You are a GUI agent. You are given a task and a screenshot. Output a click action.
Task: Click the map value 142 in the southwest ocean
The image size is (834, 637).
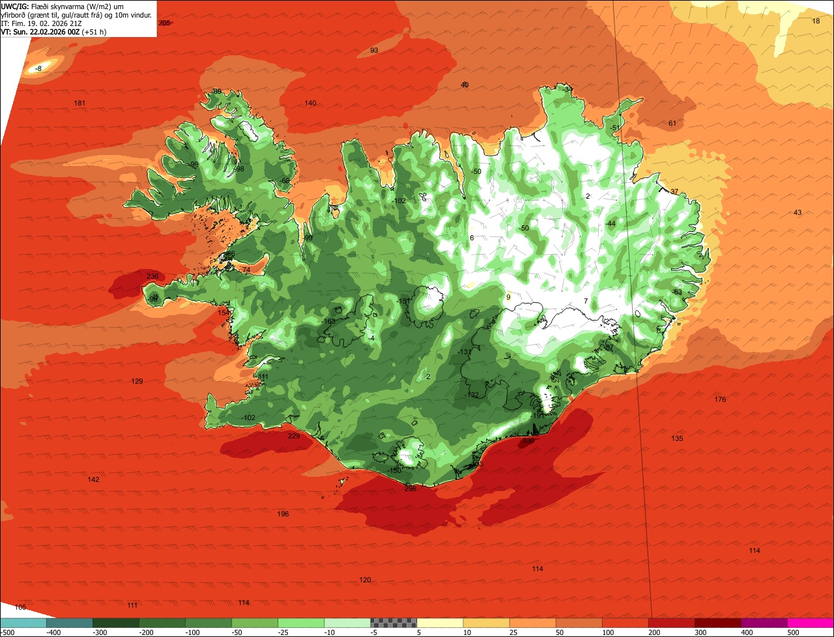pyautogui.click(x=93, y=479)
